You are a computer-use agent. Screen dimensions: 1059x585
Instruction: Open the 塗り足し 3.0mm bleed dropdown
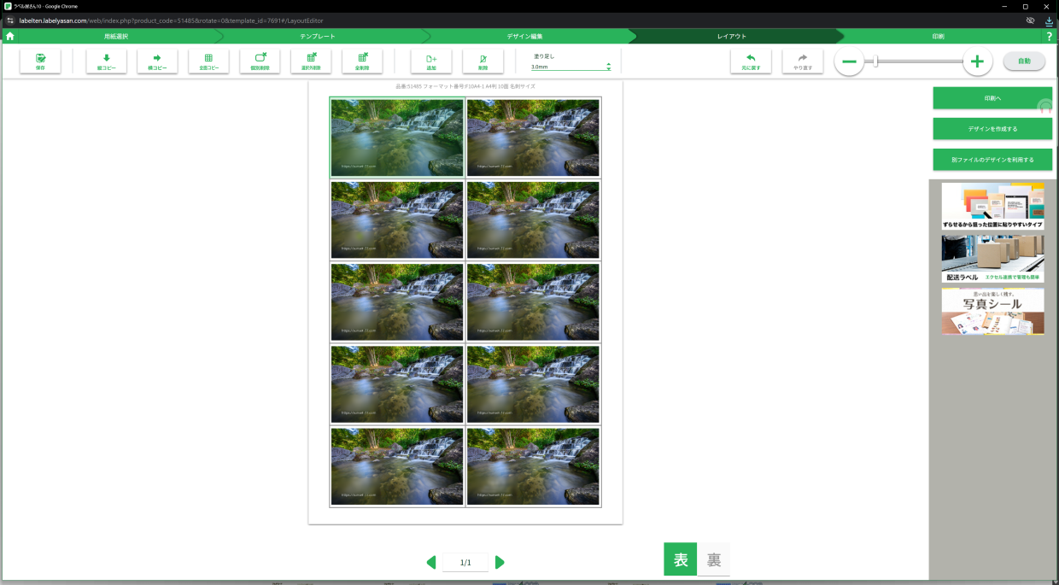pos(570,66)
